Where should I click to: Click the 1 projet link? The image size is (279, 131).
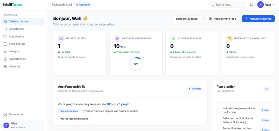point(125,104)
